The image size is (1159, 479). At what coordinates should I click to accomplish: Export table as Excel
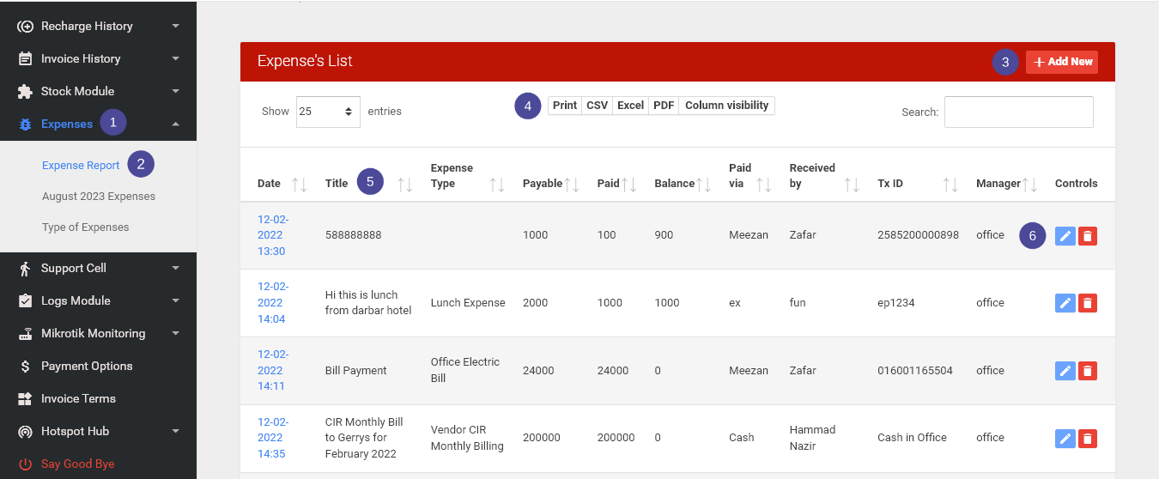coord(630,106)
